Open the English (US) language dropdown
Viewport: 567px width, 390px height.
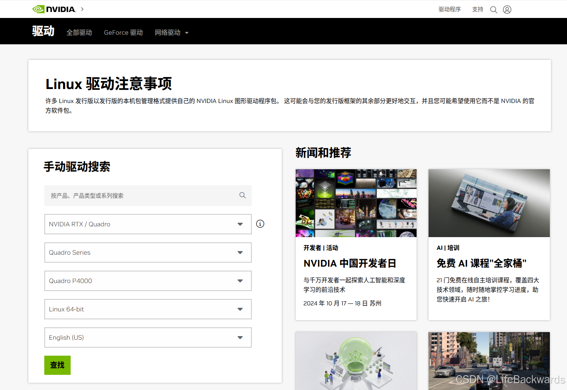[x=148, y=337]
